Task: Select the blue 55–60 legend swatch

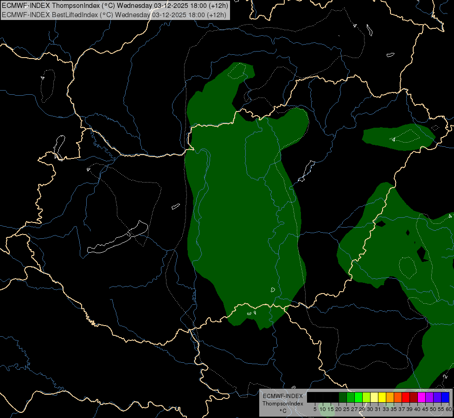Action: (445, 397)
